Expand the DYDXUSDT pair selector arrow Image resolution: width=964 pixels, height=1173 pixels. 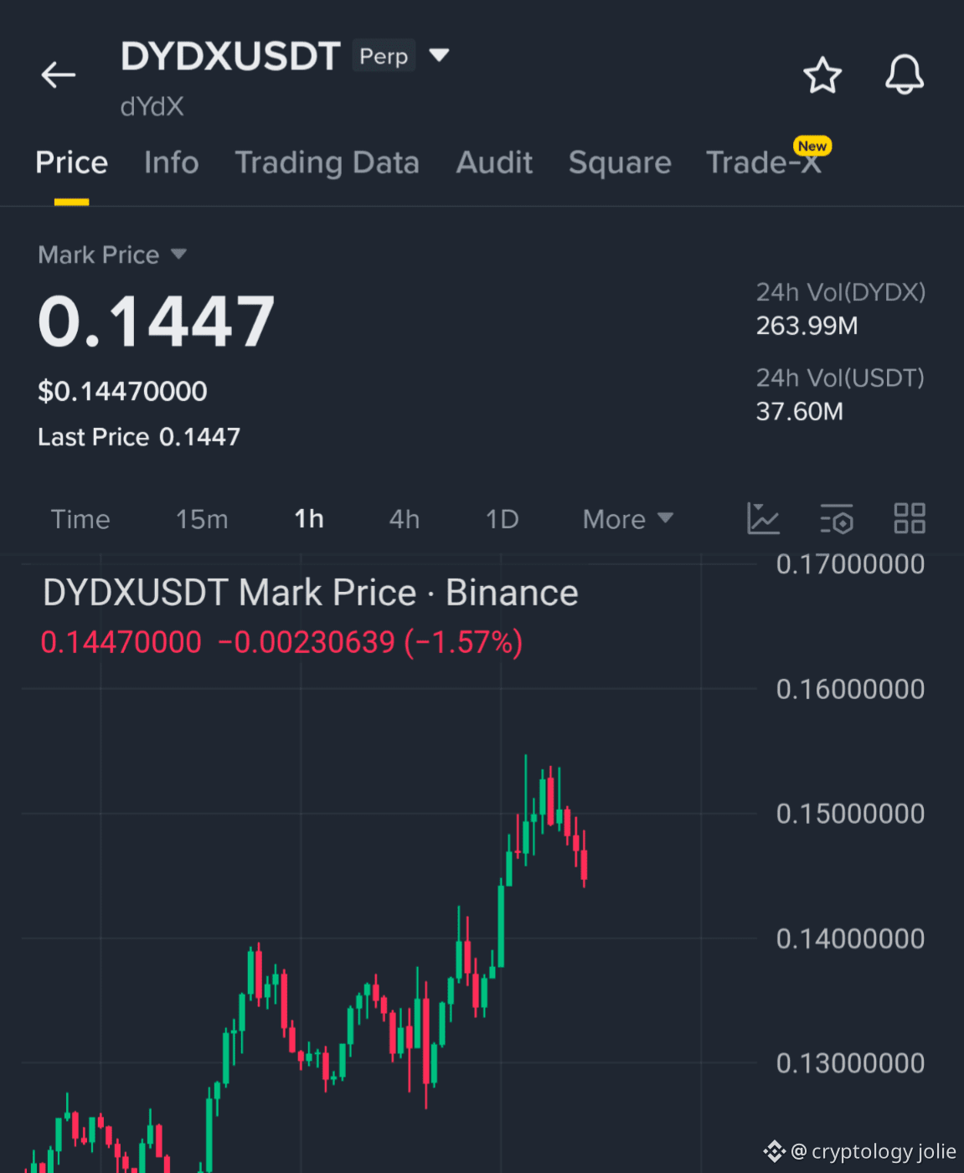tap(439, 55)
